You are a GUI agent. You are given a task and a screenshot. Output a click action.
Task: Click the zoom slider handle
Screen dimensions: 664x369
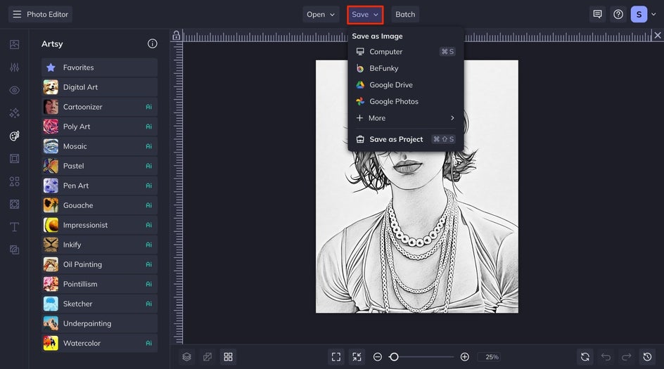(394, 357)
